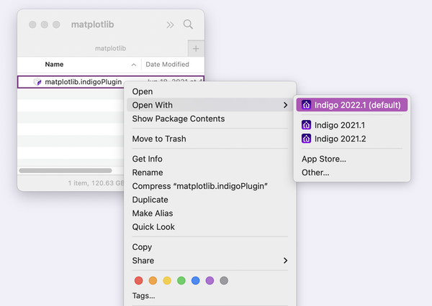
Task: Click the status bar item count text
Action: (x=96, y=183)
